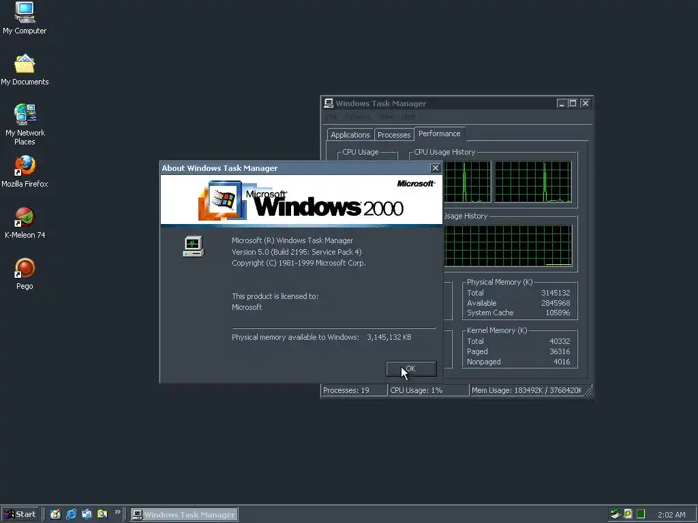
Task: Open the View menu in Task Manager
Action: (x=386, y=116)
